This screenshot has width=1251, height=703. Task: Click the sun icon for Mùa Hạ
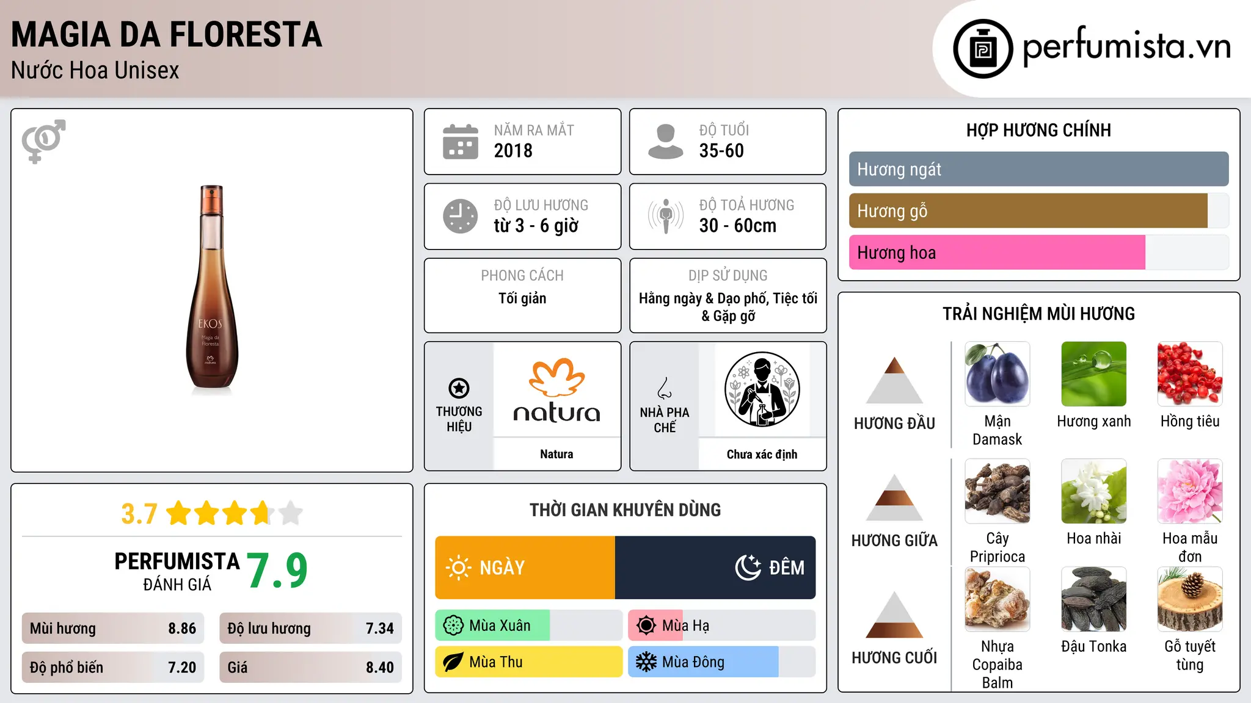646,625
